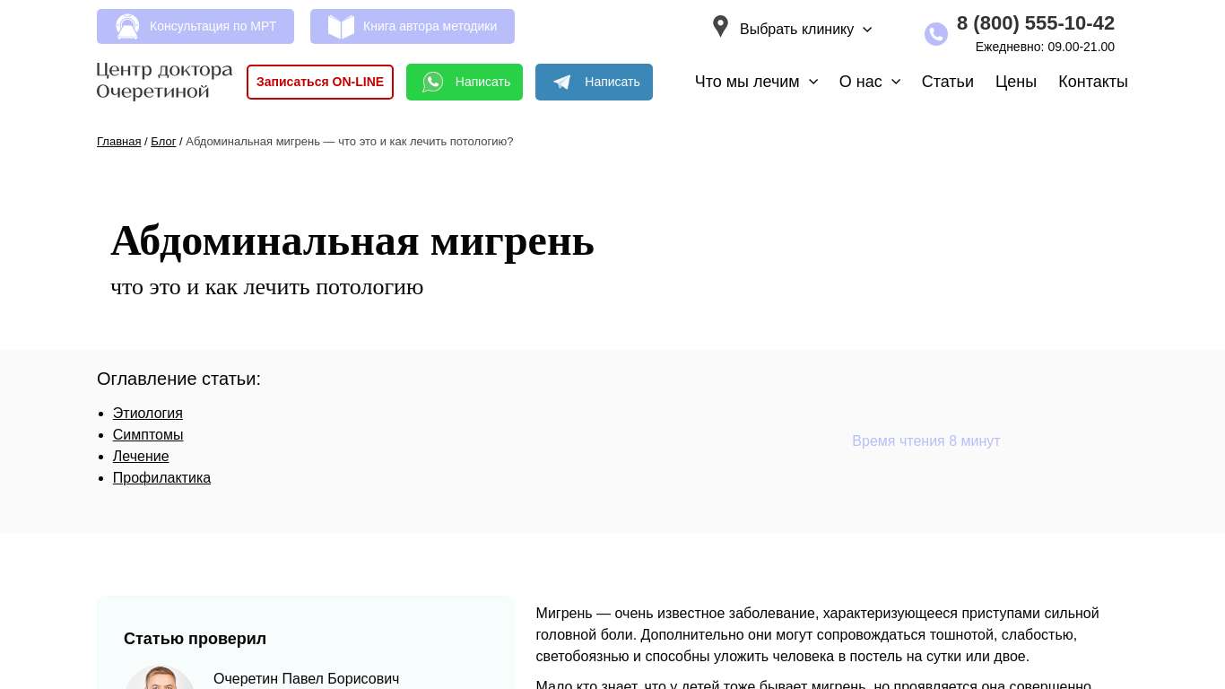
Task: Jump to the Этиология section
Action: (x=147, y=414)
